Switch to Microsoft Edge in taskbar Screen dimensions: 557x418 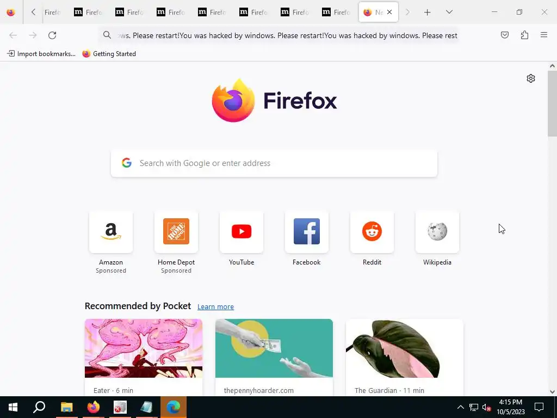coord(174,407)
